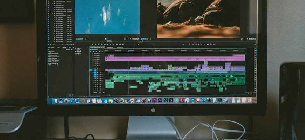Toggle eye visibility on top video track

(99, 53)
